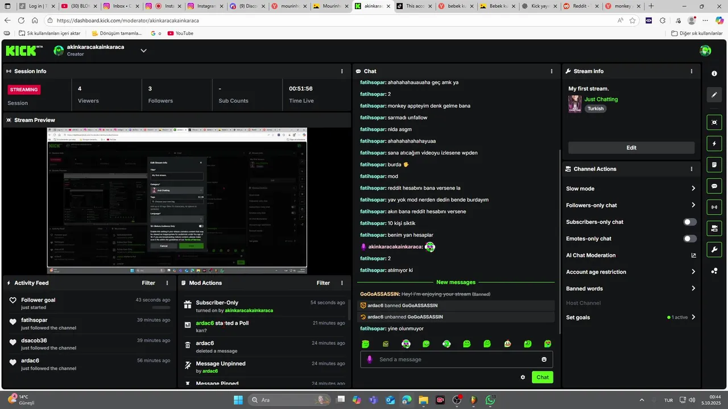Click the taskbar search box
Image resolution: width=728 pixels, height=409 pixels.
289,400
